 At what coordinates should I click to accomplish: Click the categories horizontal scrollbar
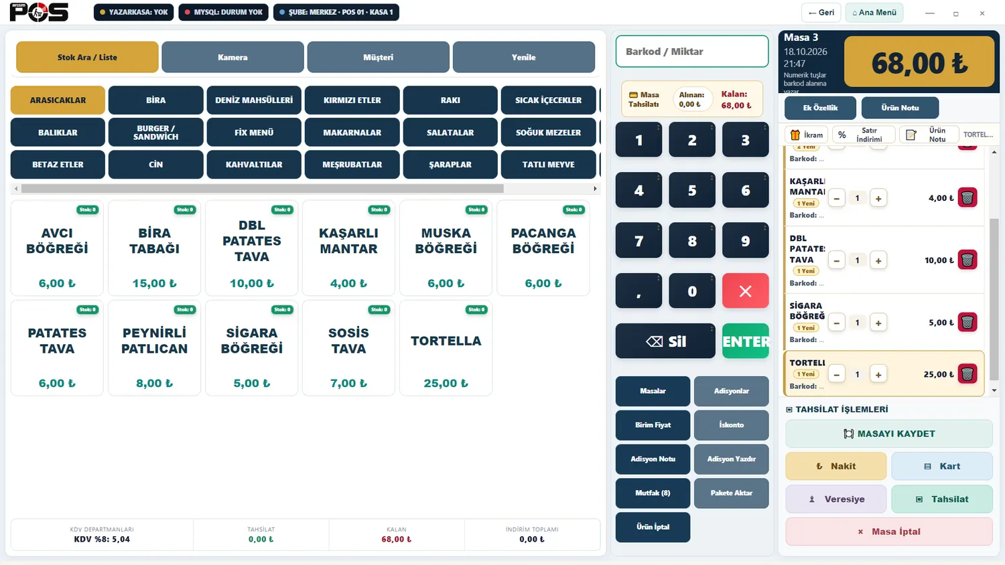pos(261,189)
